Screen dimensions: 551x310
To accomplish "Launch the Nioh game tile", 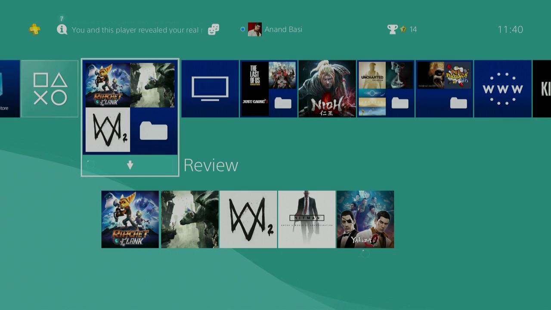I will [327, 89].
